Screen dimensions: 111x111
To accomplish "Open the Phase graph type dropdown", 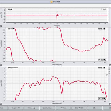I will point(11,29).
